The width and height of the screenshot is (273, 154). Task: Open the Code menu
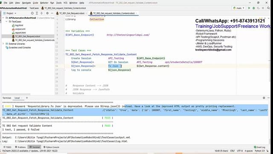coord(35,3)
